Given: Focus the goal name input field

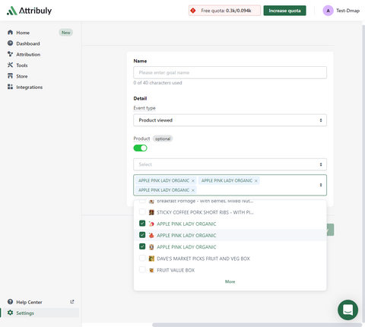Looking at the screenshot, I should coord(230,73).
